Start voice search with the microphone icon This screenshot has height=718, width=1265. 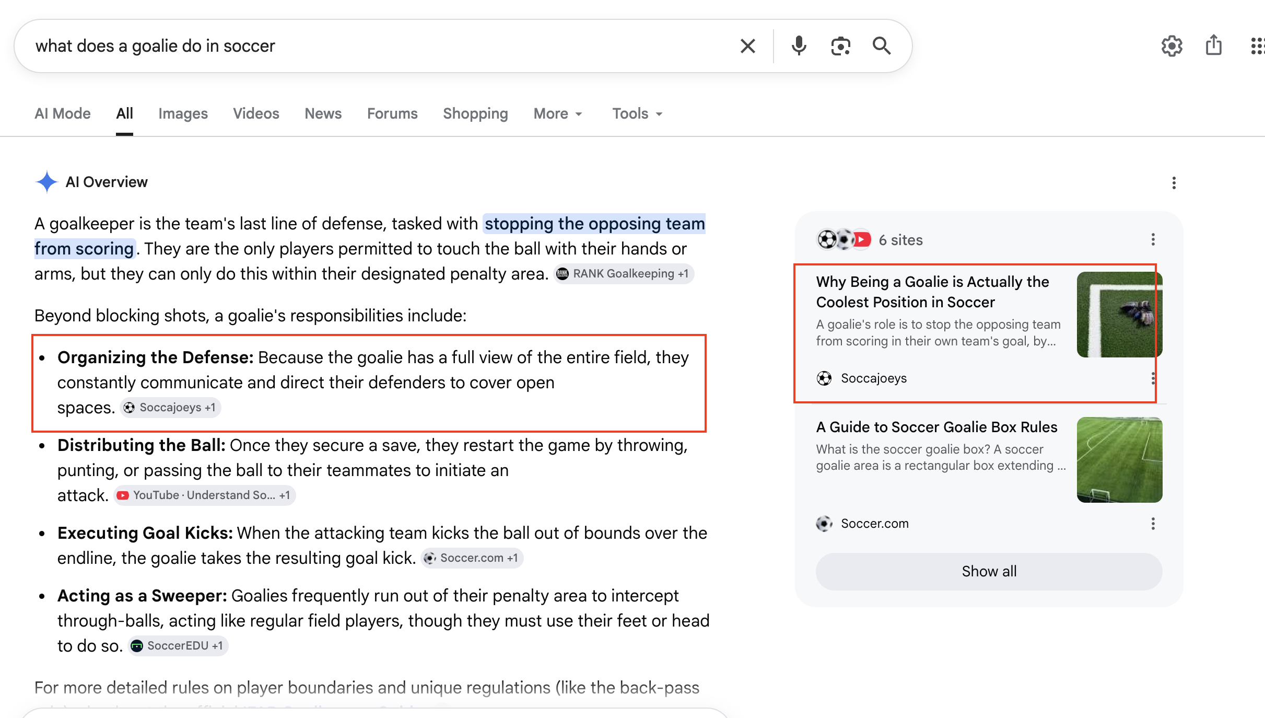tap(799, 46)
